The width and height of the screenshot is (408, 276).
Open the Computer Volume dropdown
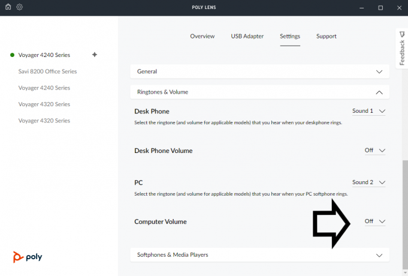tap(375, 221)
